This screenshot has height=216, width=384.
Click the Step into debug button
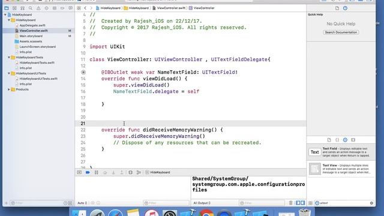pyautogui.click(x=113, y=172)
